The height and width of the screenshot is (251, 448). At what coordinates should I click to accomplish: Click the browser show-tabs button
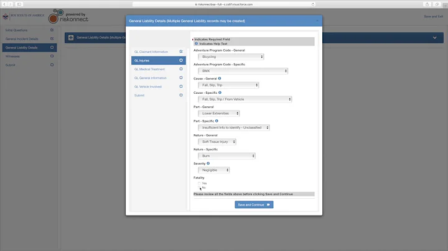click(437, 4)
